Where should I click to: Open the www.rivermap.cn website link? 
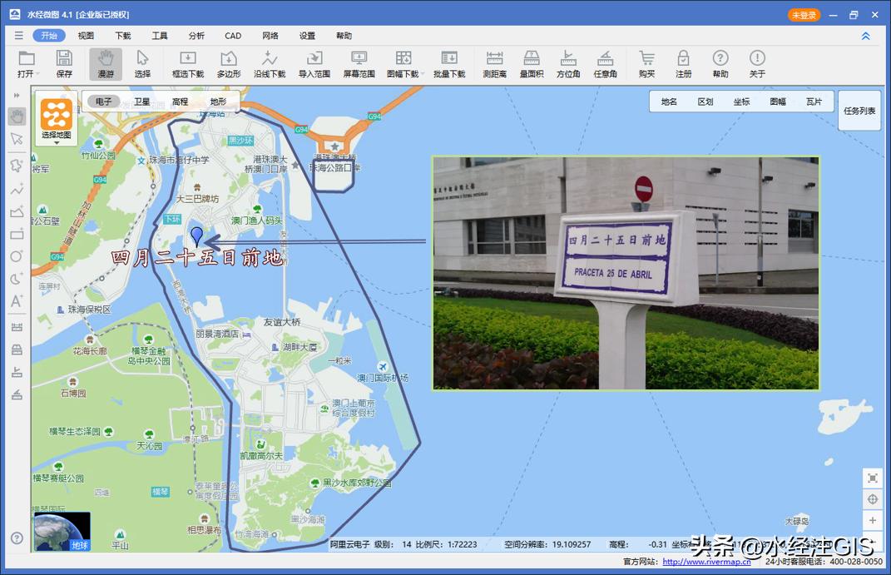[x=706, y=562]
